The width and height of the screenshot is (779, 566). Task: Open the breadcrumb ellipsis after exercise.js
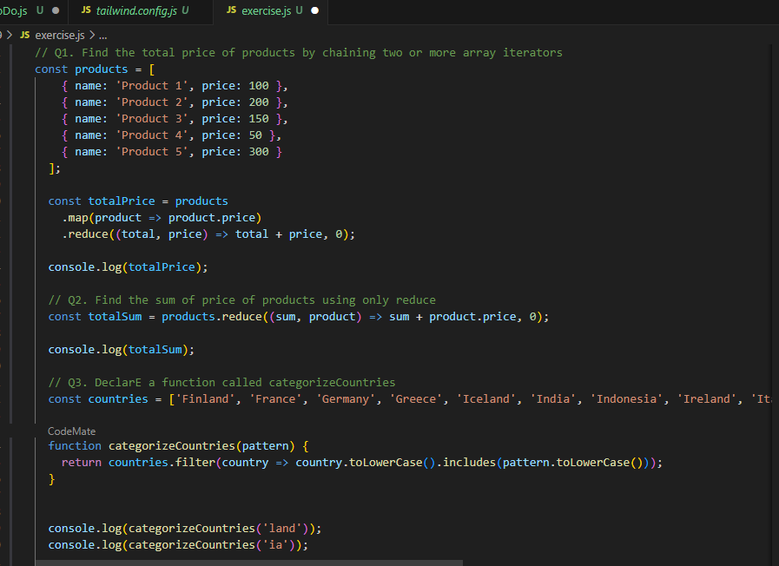[x=102, y=36]
